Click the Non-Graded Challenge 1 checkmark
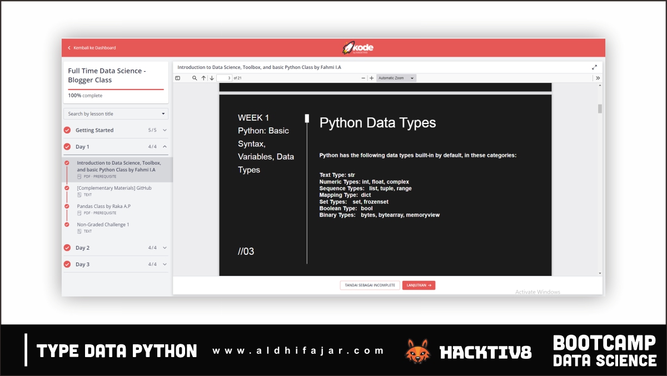 tap(67, 225)
